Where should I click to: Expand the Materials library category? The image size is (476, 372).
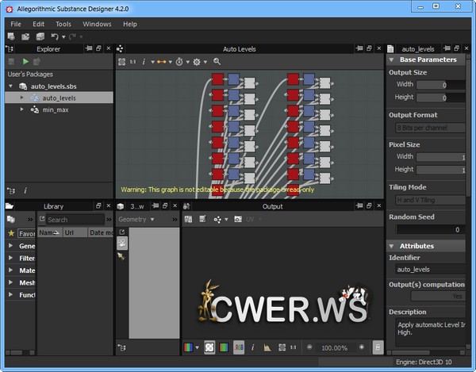[x=10, y=270]
